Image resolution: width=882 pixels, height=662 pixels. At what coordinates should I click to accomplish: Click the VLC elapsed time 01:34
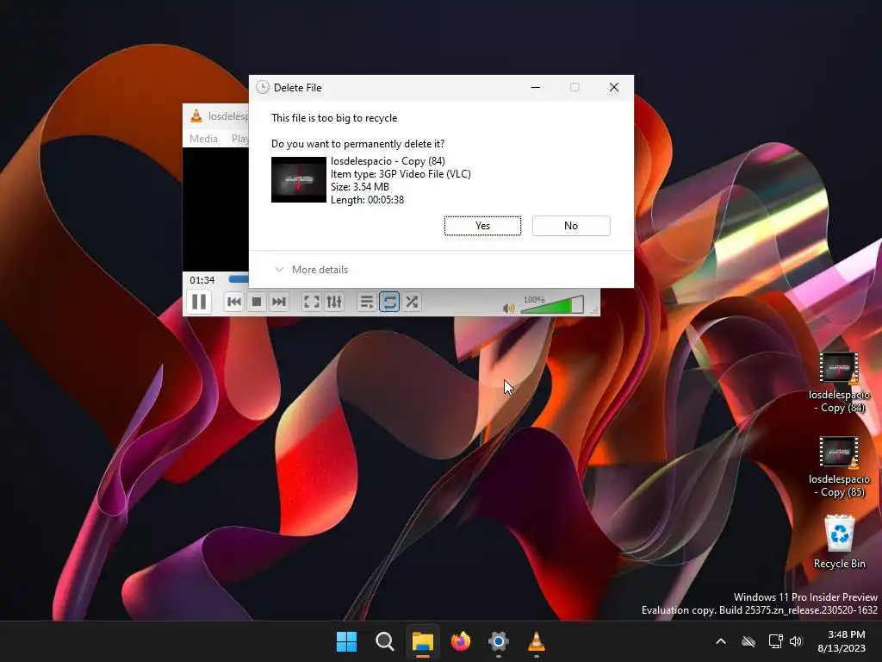pos(202,280)
